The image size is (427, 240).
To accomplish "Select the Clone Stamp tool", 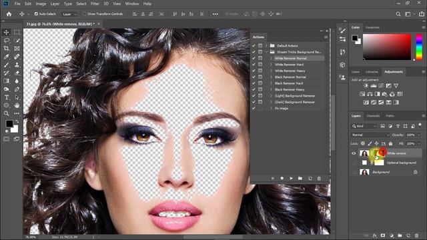I will click(17, 65).
